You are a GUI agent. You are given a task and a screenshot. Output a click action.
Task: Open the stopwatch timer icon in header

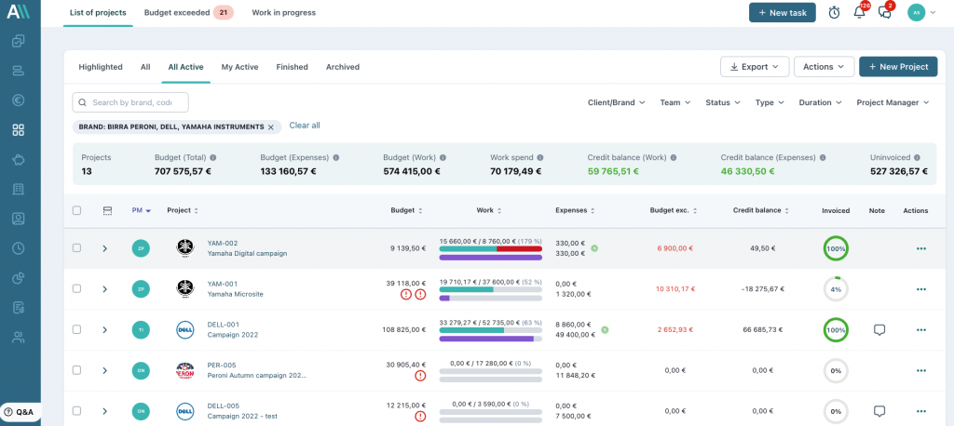point(834,12)
